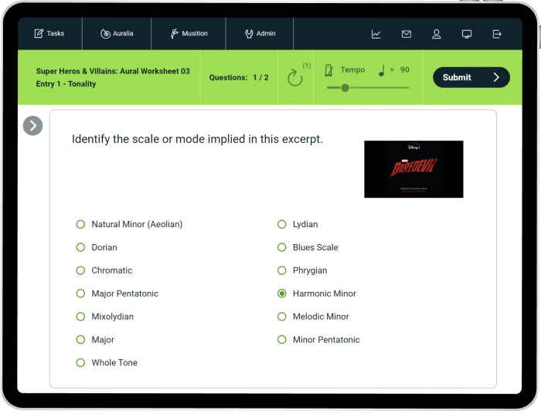Click the replay excerpt circular arrow icon
This screenshot has width=541, height=414.
[x=294, y=78]
